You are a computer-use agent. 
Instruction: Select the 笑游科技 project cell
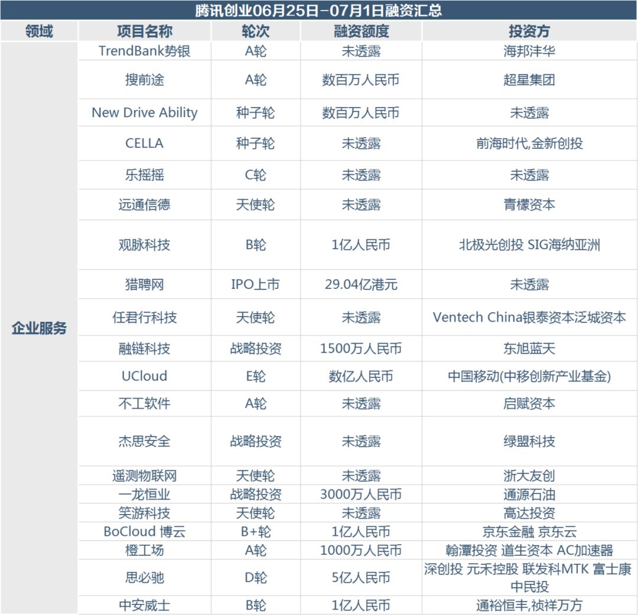click(x=145, y=513)
